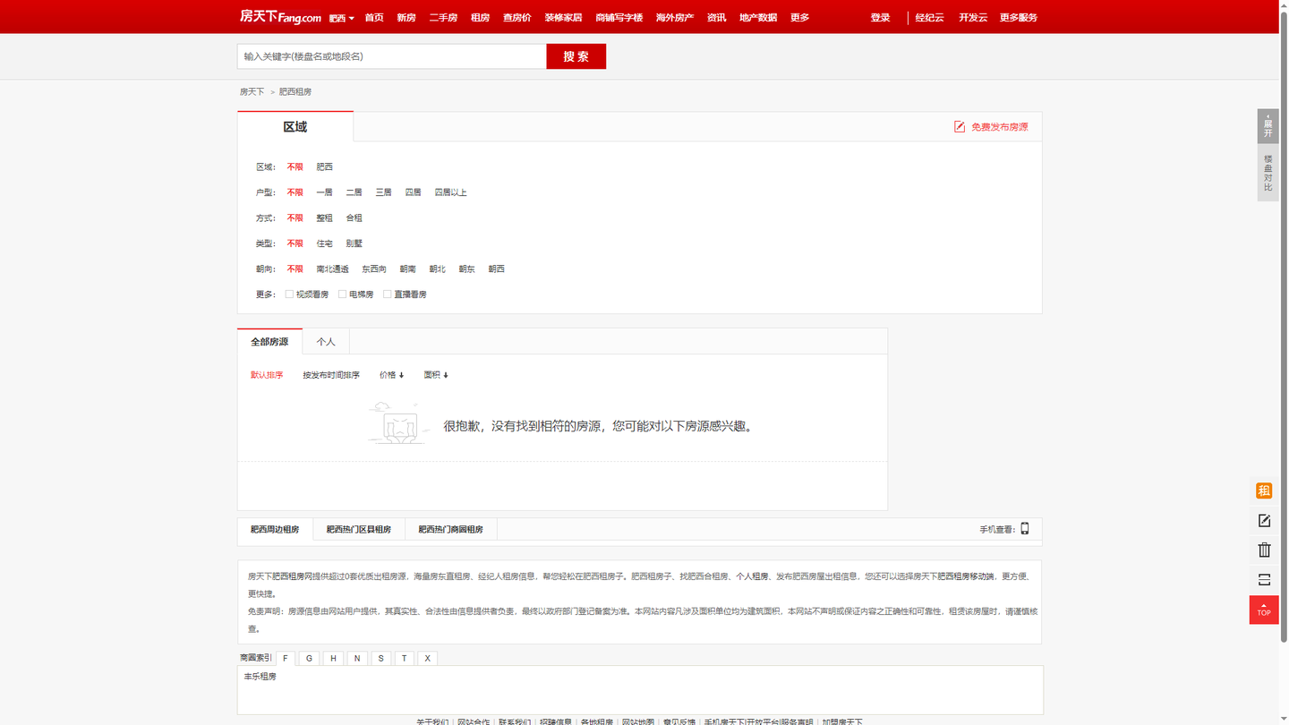The height and width of the screenshot is (725, 1289).
Task: Click the orange 租 icon in right sidebar
Action: click(x=1264, y=490)
